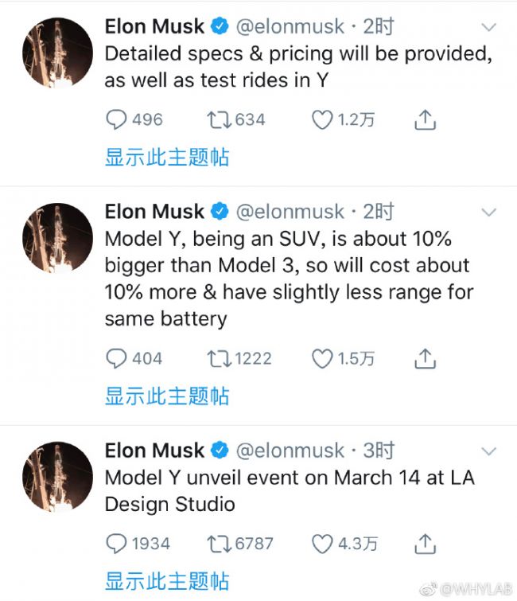The height and width of the screenshot is (601, 517).
Task: Expand options chevron on Model Y SUV tweet
Action: (x=488, y=213)
